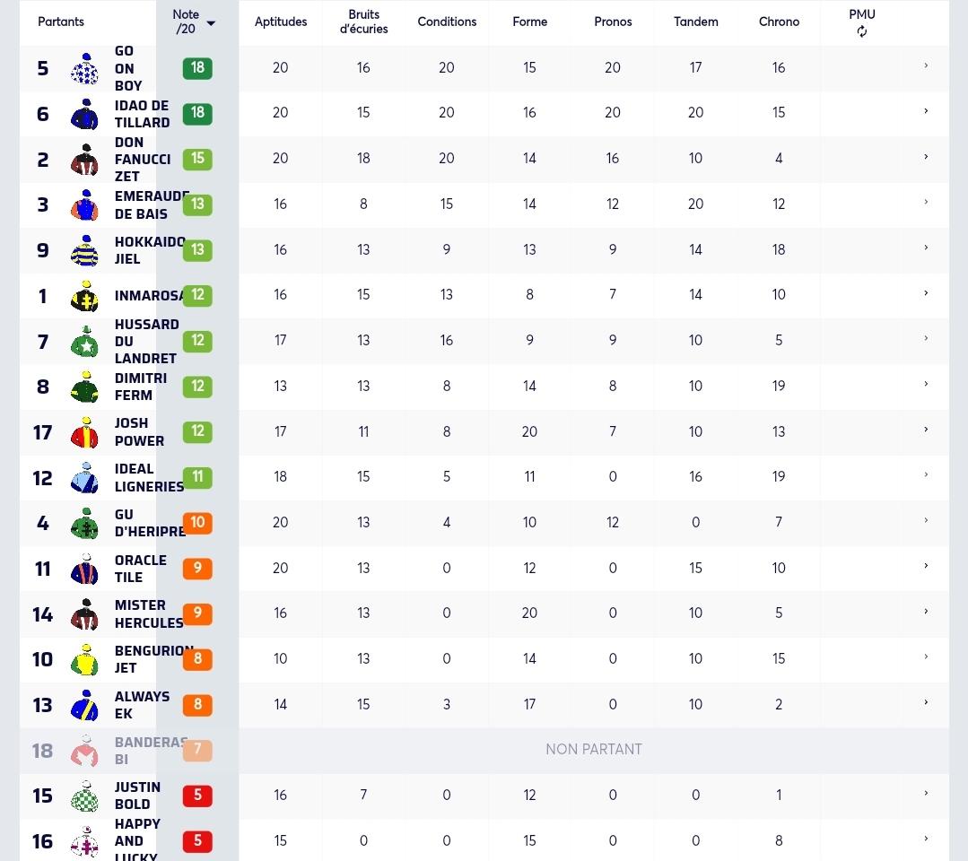The height and width of the screenshot is (861, 968).
Task: Open the Emeraude de Bais horse link
Action: 152,204
